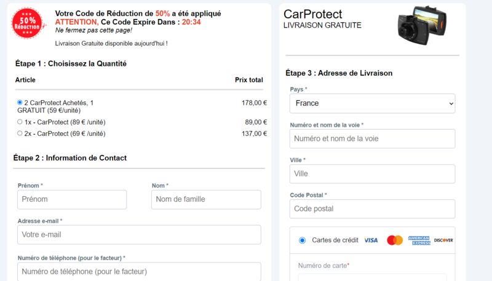Click the CarProtect dashcam product image

423,25
